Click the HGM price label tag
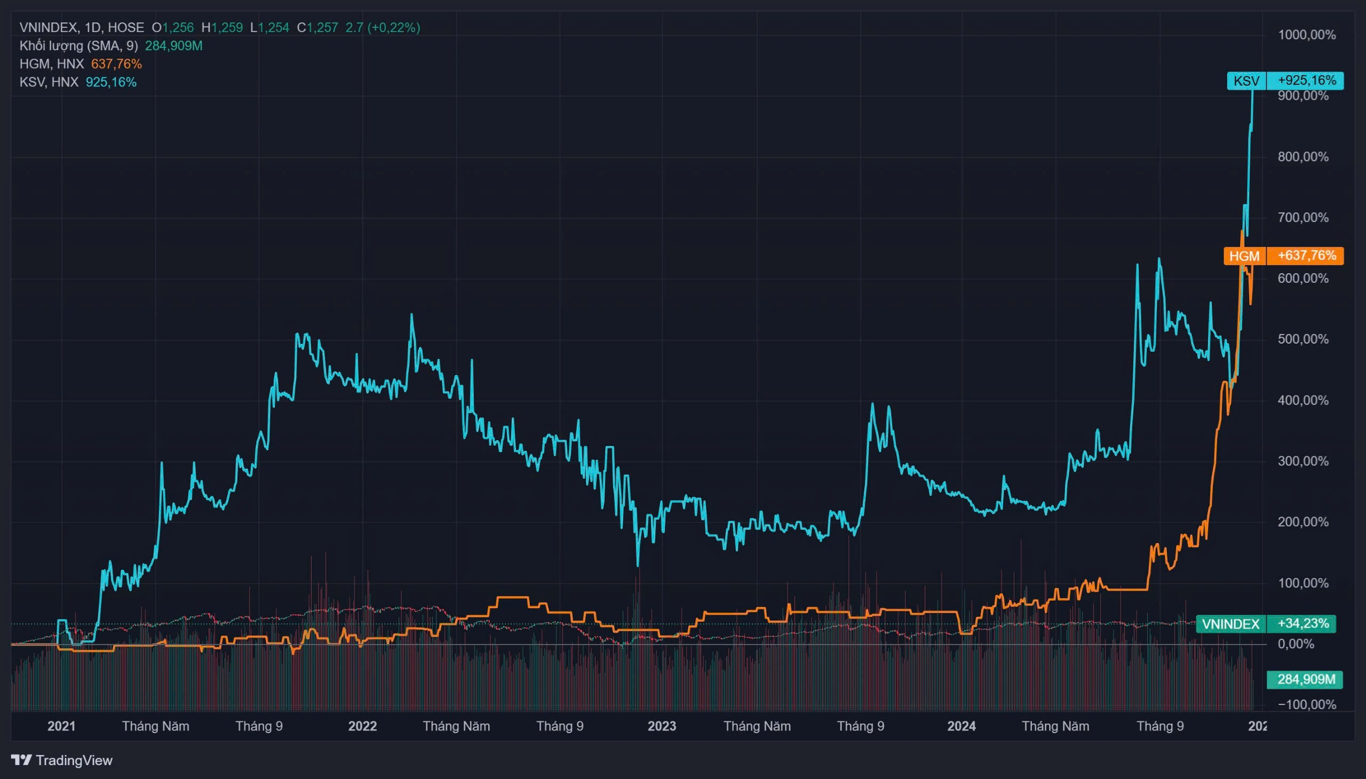Screen dimensions: 1366x779 pyautogui.click(x=1244, y=256)
